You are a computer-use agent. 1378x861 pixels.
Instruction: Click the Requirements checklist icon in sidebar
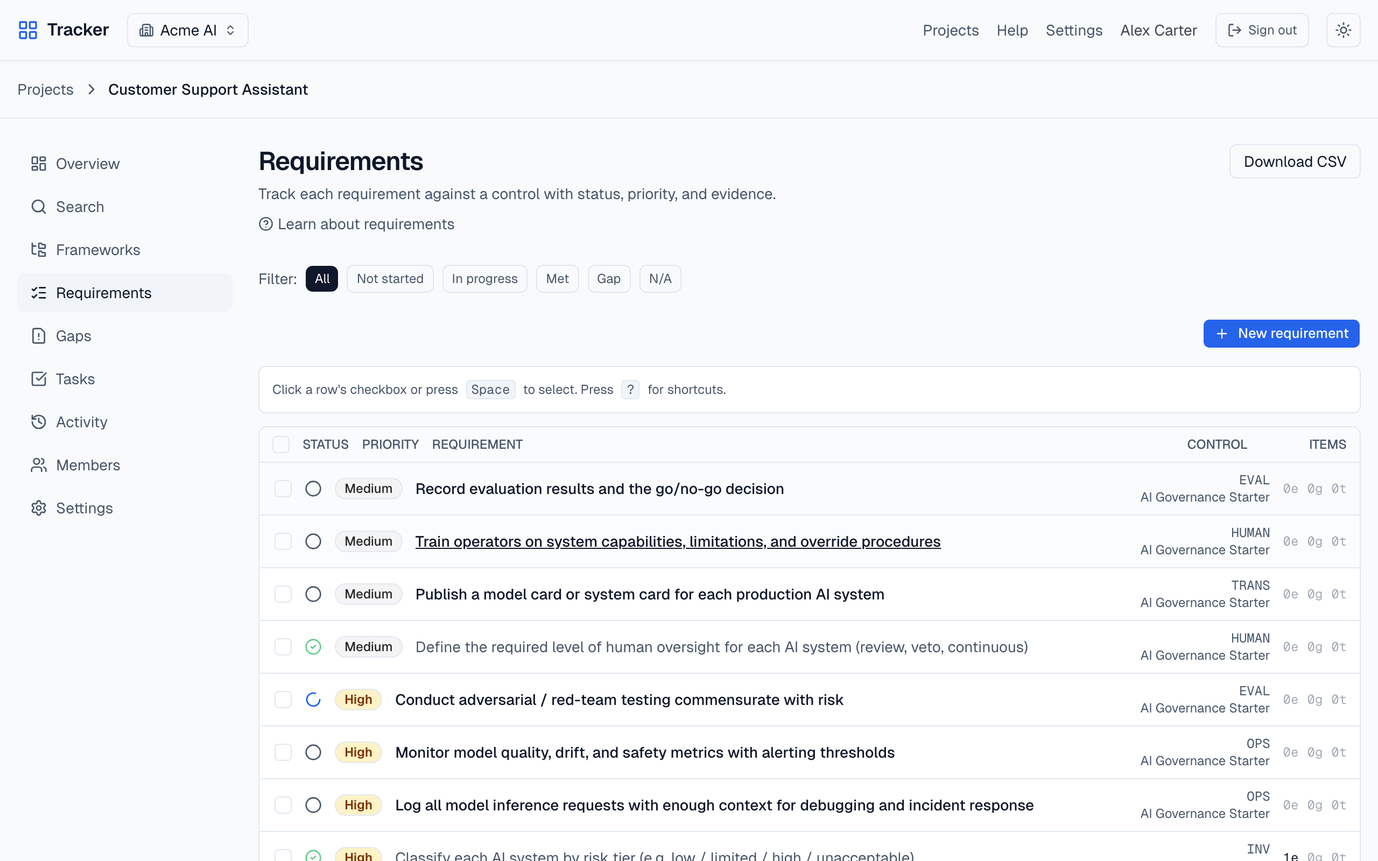(x=38, y=293)
